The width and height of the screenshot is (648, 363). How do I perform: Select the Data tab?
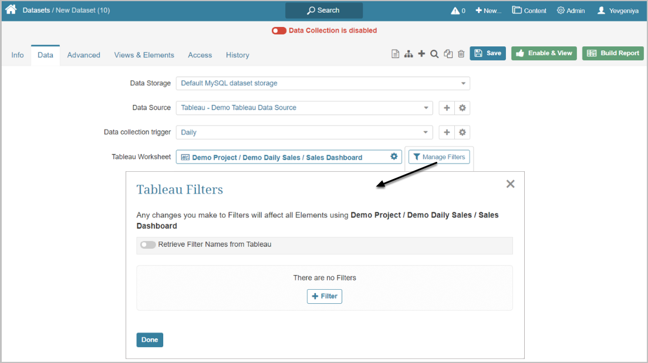[45, 55]
